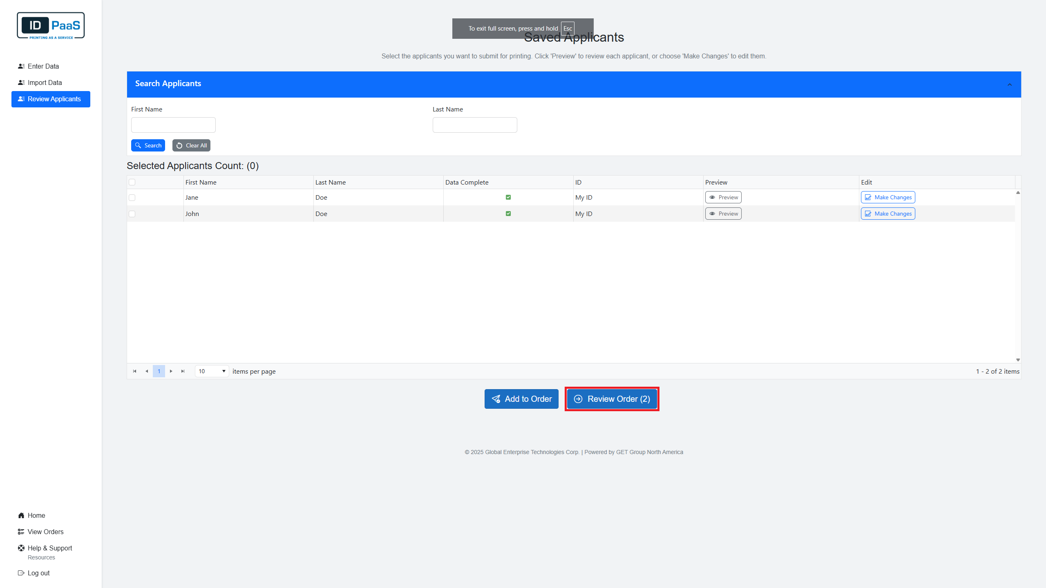Toggle the select-all header checkbox
The width and height of the screenshot is (1046, 588).
click(132, 182)
